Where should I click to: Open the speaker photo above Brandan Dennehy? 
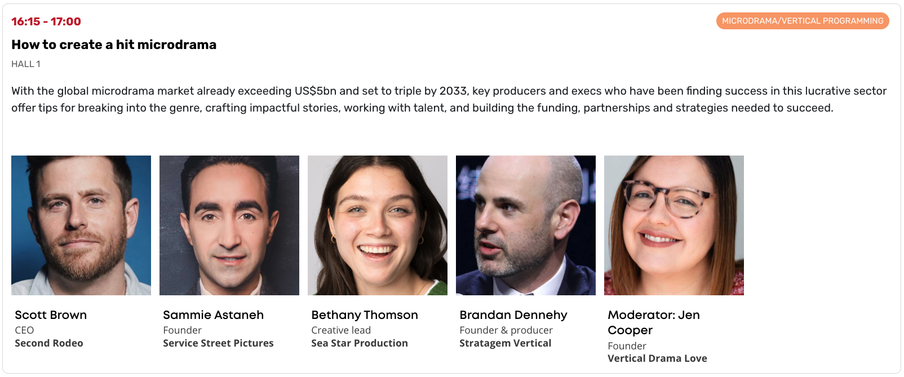point(526,225)
